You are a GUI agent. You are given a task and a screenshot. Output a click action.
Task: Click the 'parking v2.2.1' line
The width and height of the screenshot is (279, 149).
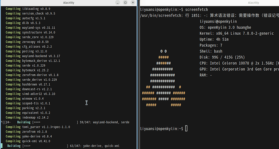click(25, 108)
